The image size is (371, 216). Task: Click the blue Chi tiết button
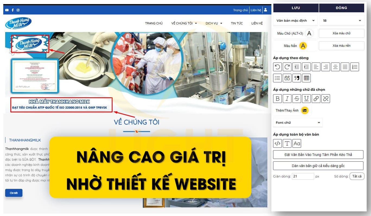coord(14,193)
